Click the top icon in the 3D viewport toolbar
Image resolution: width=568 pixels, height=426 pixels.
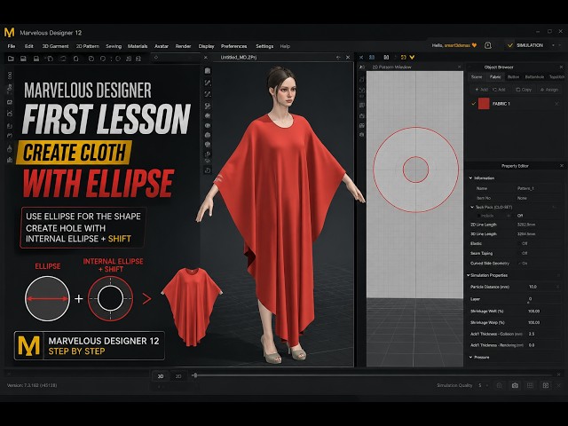208,71
